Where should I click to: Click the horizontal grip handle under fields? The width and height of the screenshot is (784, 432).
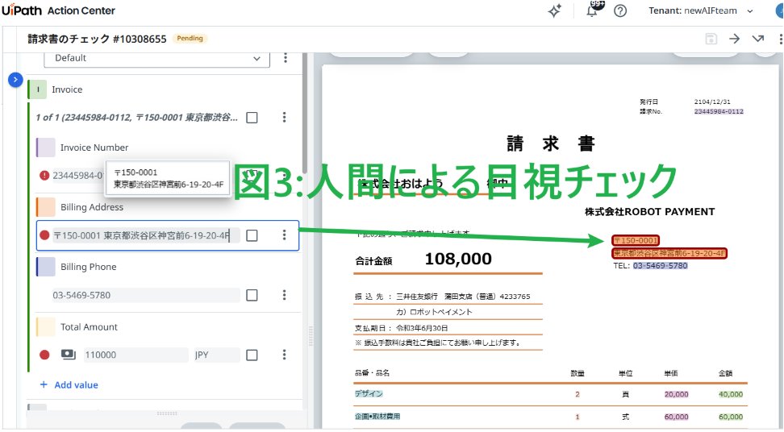tap(167, 413)
